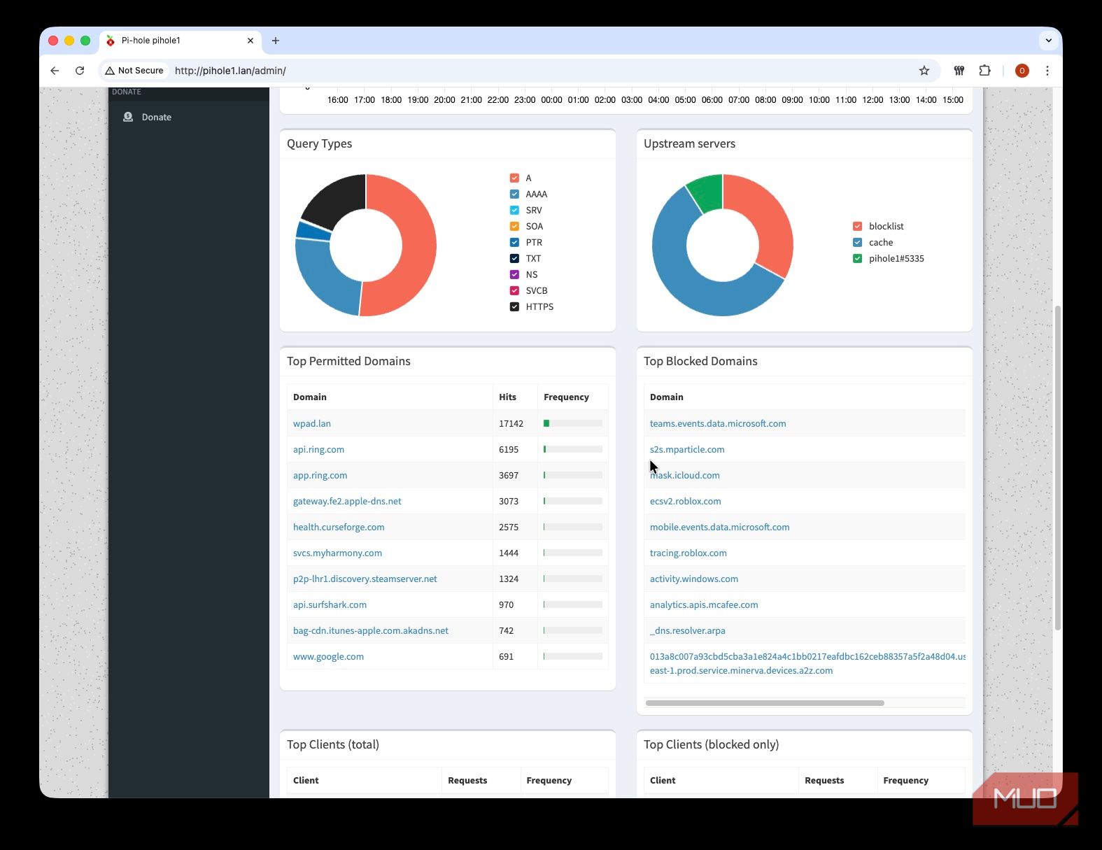Click the Top Blocked Domains horizontal scrollbar

coord(765,703)
